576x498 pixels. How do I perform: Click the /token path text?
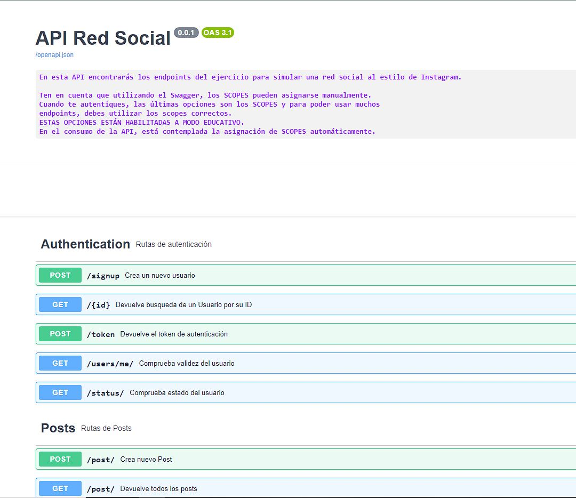click(101, 334)
